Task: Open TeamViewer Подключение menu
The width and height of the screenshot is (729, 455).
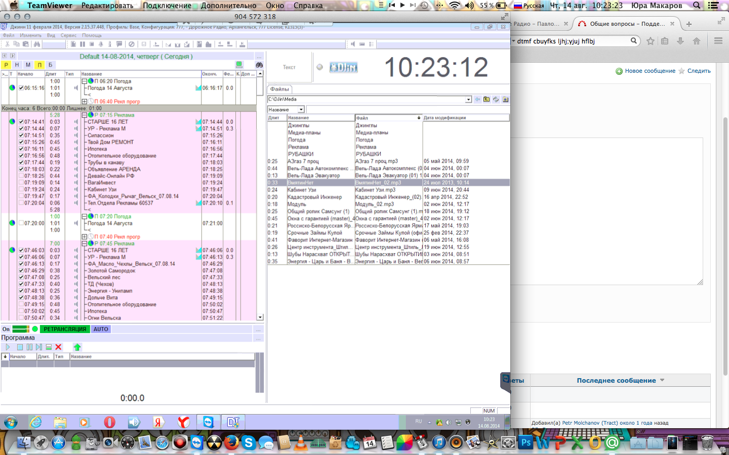Action: [167, 6]
